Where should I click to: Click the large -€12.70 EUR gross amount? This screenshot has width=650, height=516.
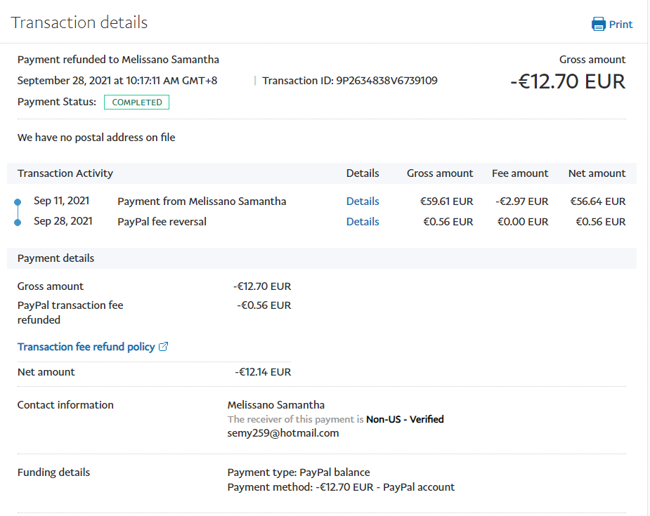click(567, 81)
